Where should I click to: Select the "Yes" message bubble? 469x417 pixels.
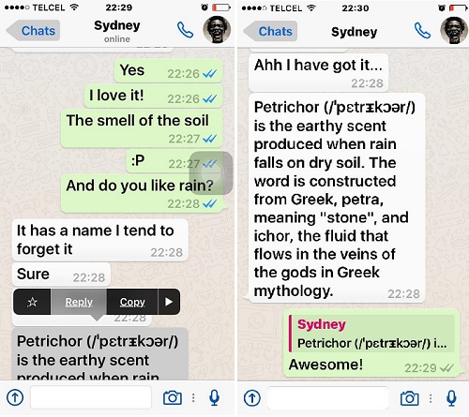coord(168,71)
